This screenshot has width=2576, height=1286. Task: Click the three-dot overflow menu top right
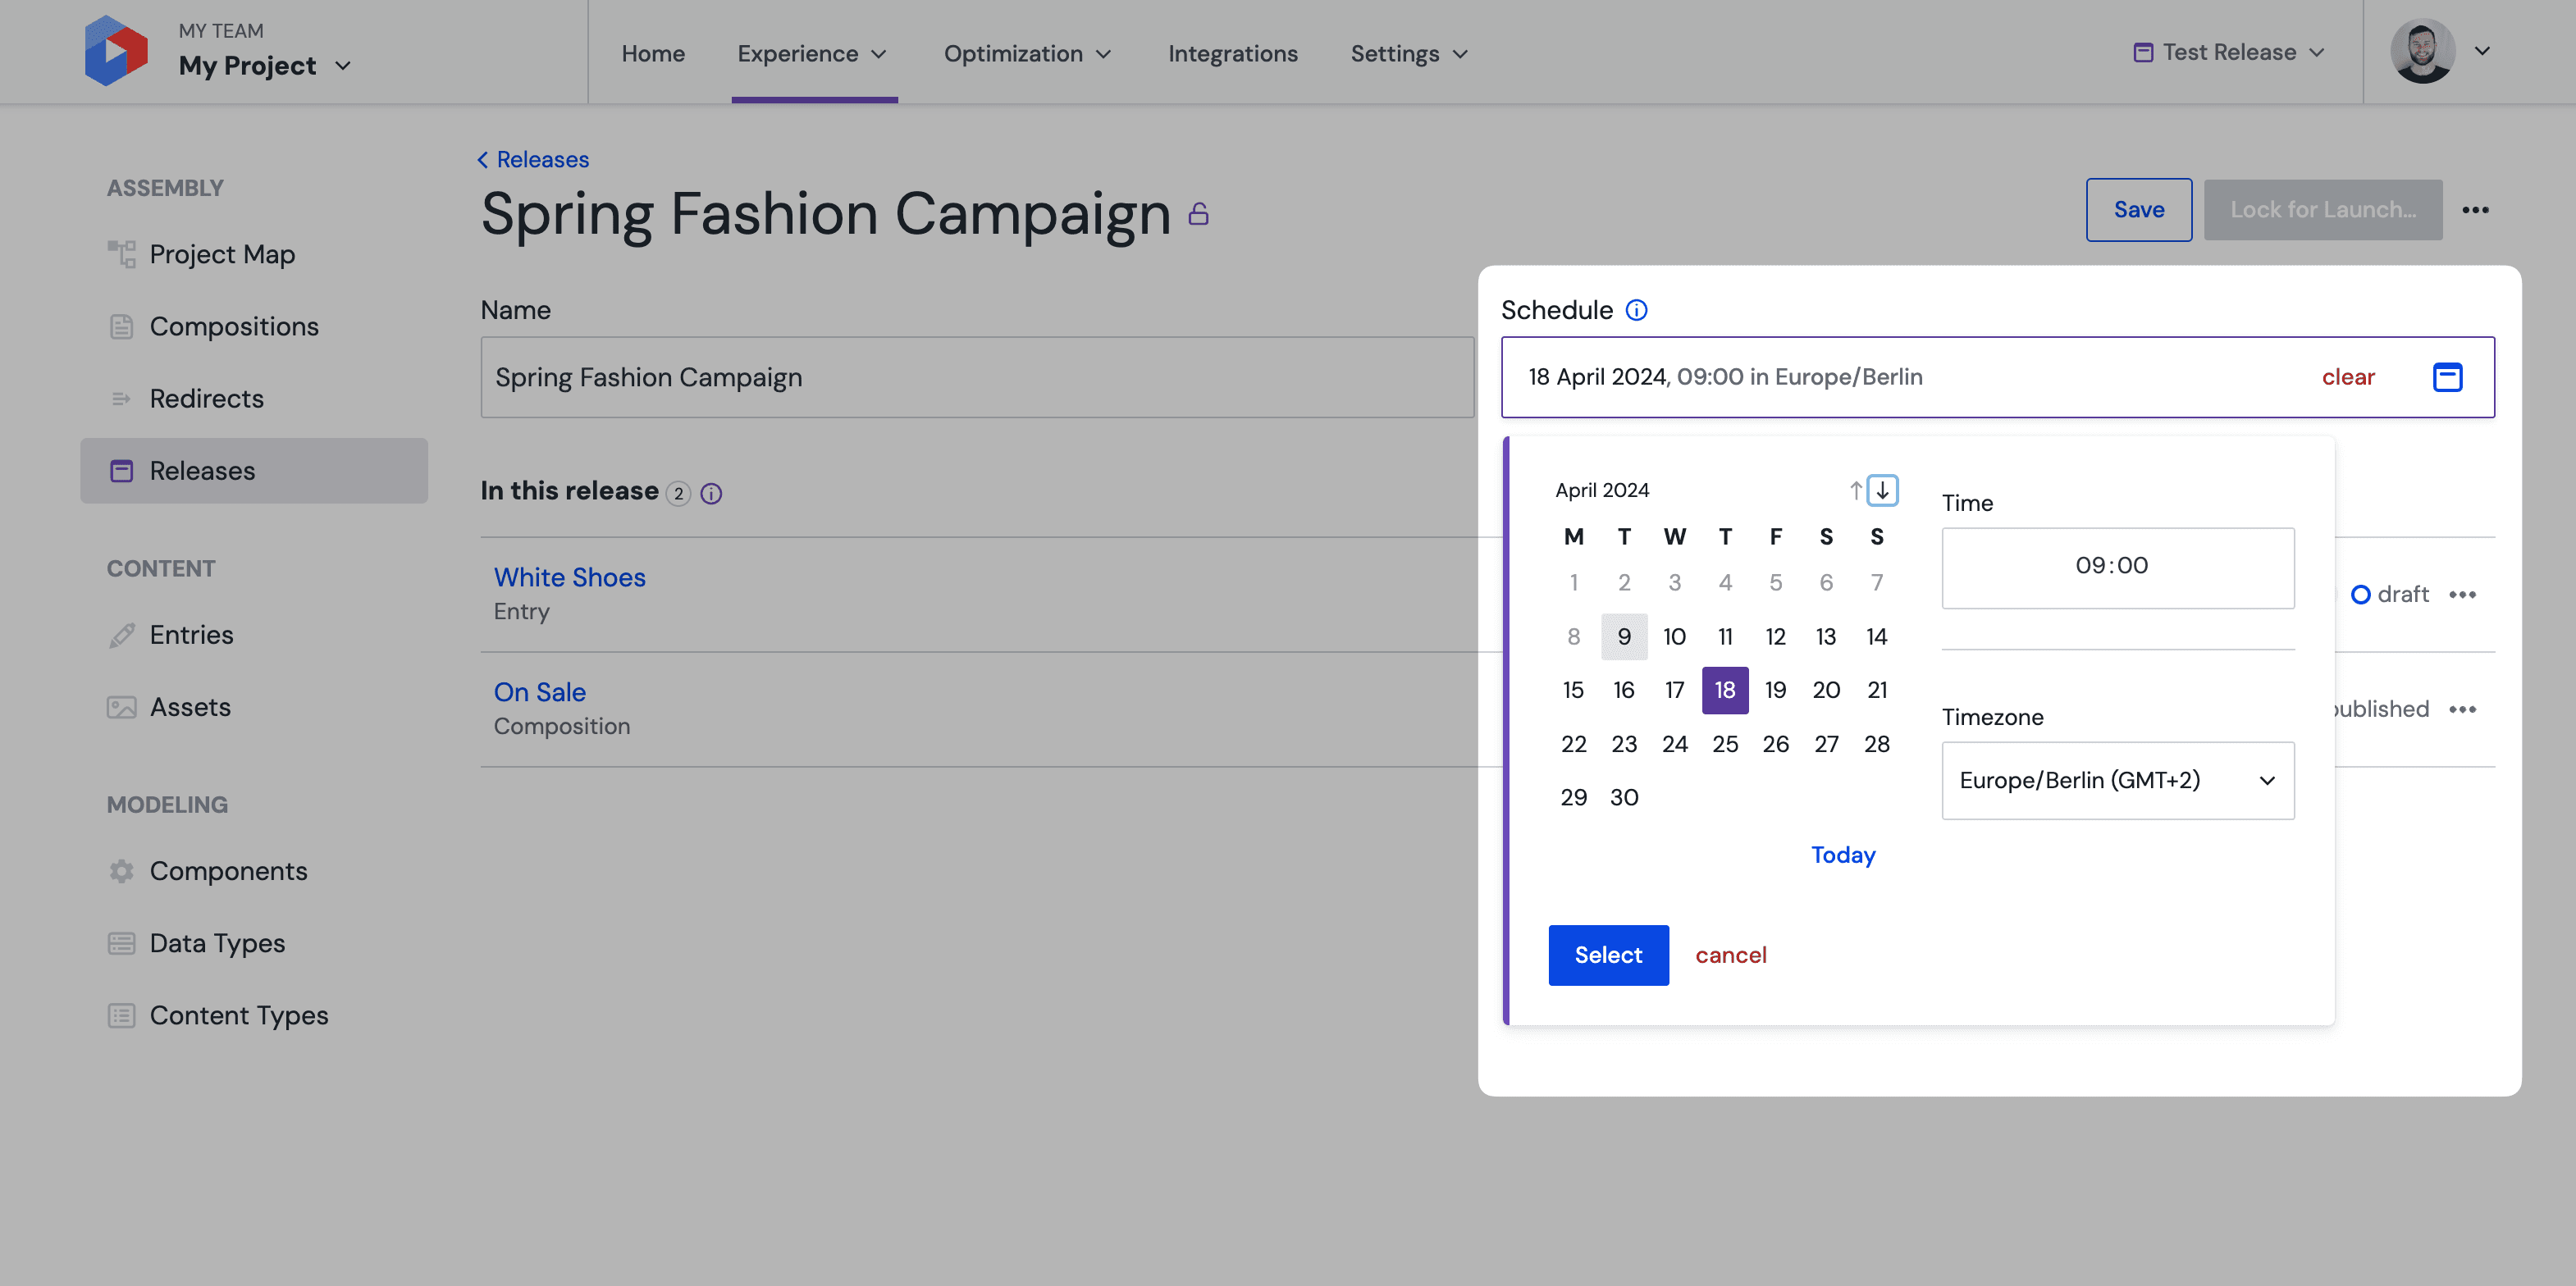2474,210
